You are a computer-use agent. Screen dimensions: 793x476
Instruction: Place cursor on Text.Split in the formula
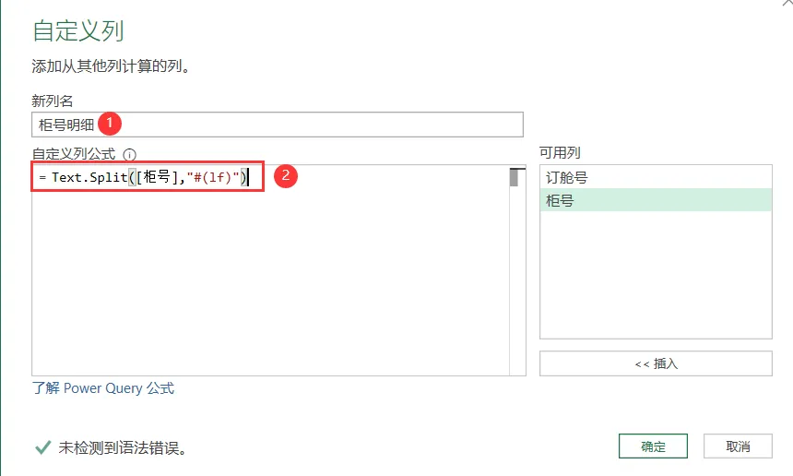point(89,177)
